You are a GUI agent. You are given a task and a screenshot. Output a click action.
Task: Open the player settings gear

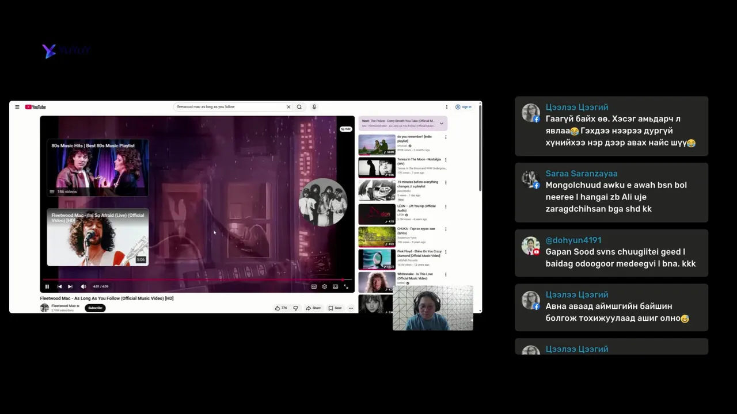pos(324,286)
